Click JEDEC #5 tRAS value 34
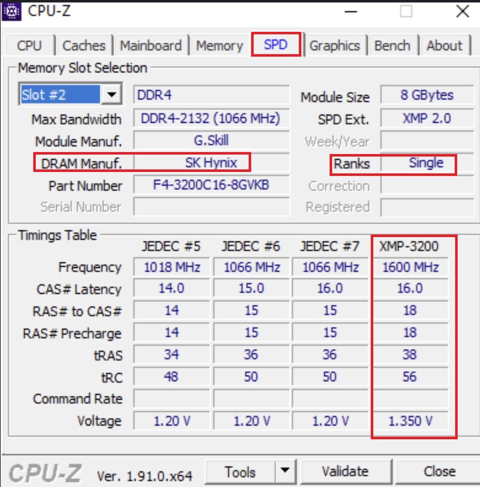Viewport: 480px width, 487px height. point(172,354)
